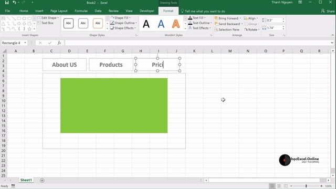Switch to the View tab
336x189 pixels.
129,11
